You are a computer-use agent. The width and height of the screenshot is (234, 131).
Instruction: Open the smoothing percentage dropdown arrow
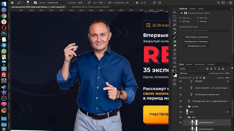tap(133, 3)
